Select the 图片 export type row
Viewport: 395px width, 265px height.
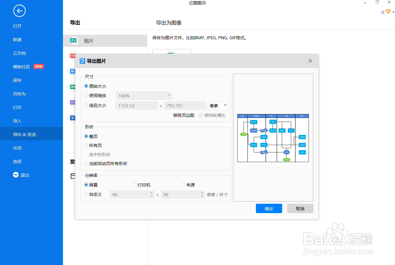pyautogui.click(x=105, y=41)
